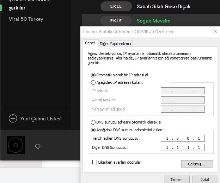This screenshot has height=183, width=220.
Task: Click the Gelişmiş... button
Action: coord(197,164)
